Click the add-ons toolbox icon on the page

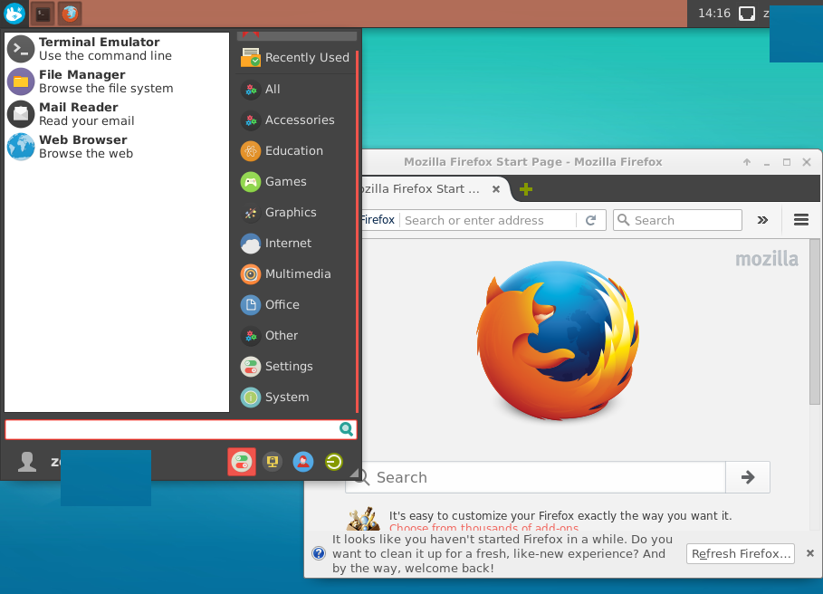(363, 520)
